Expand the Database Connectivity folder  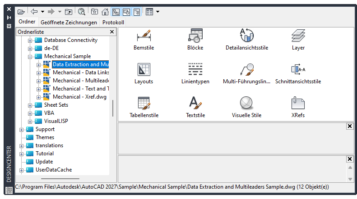pos(30,41)
